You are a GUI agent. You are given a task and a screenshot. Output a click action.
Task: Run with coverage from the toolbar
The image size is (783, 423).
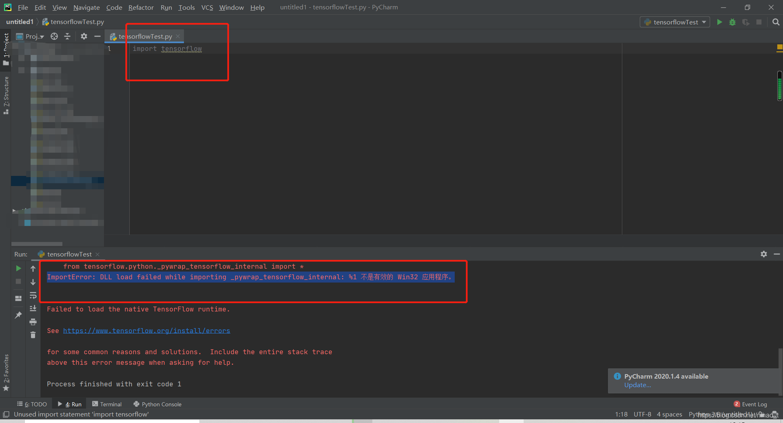(746, 22)
